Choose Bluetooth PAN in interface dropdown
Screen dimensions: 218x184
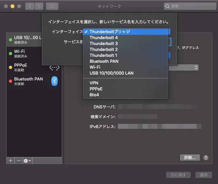point(125,61)
